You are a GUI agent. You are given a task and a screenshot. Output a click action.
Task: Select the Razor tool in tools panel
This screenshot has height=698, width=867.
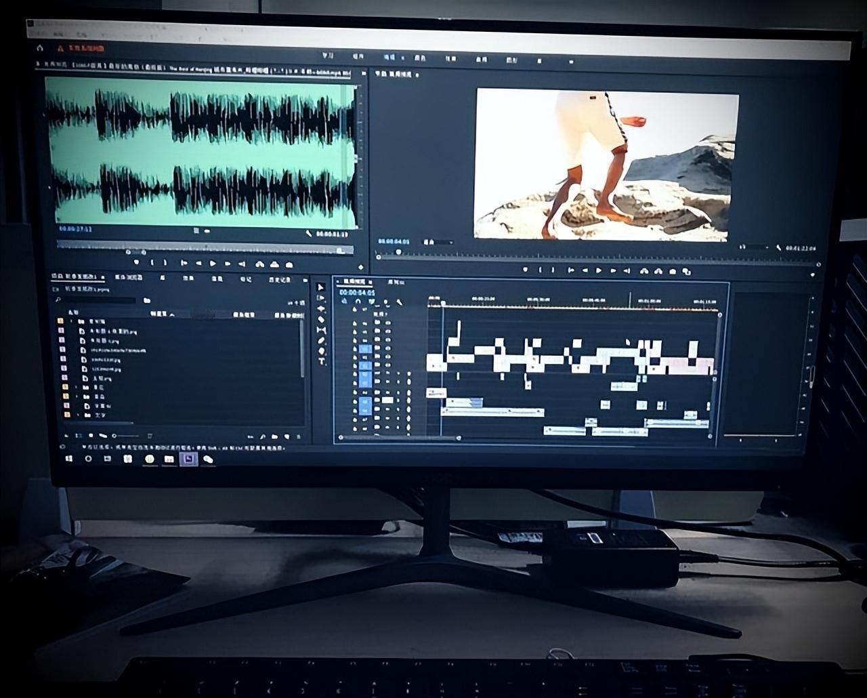[321, 319]
